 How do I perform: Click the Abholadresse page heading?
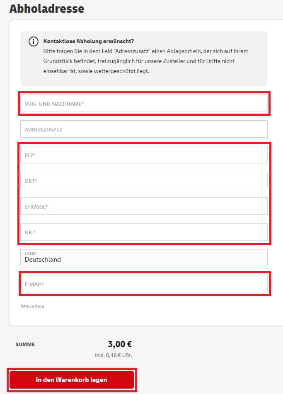pos(47,9)
